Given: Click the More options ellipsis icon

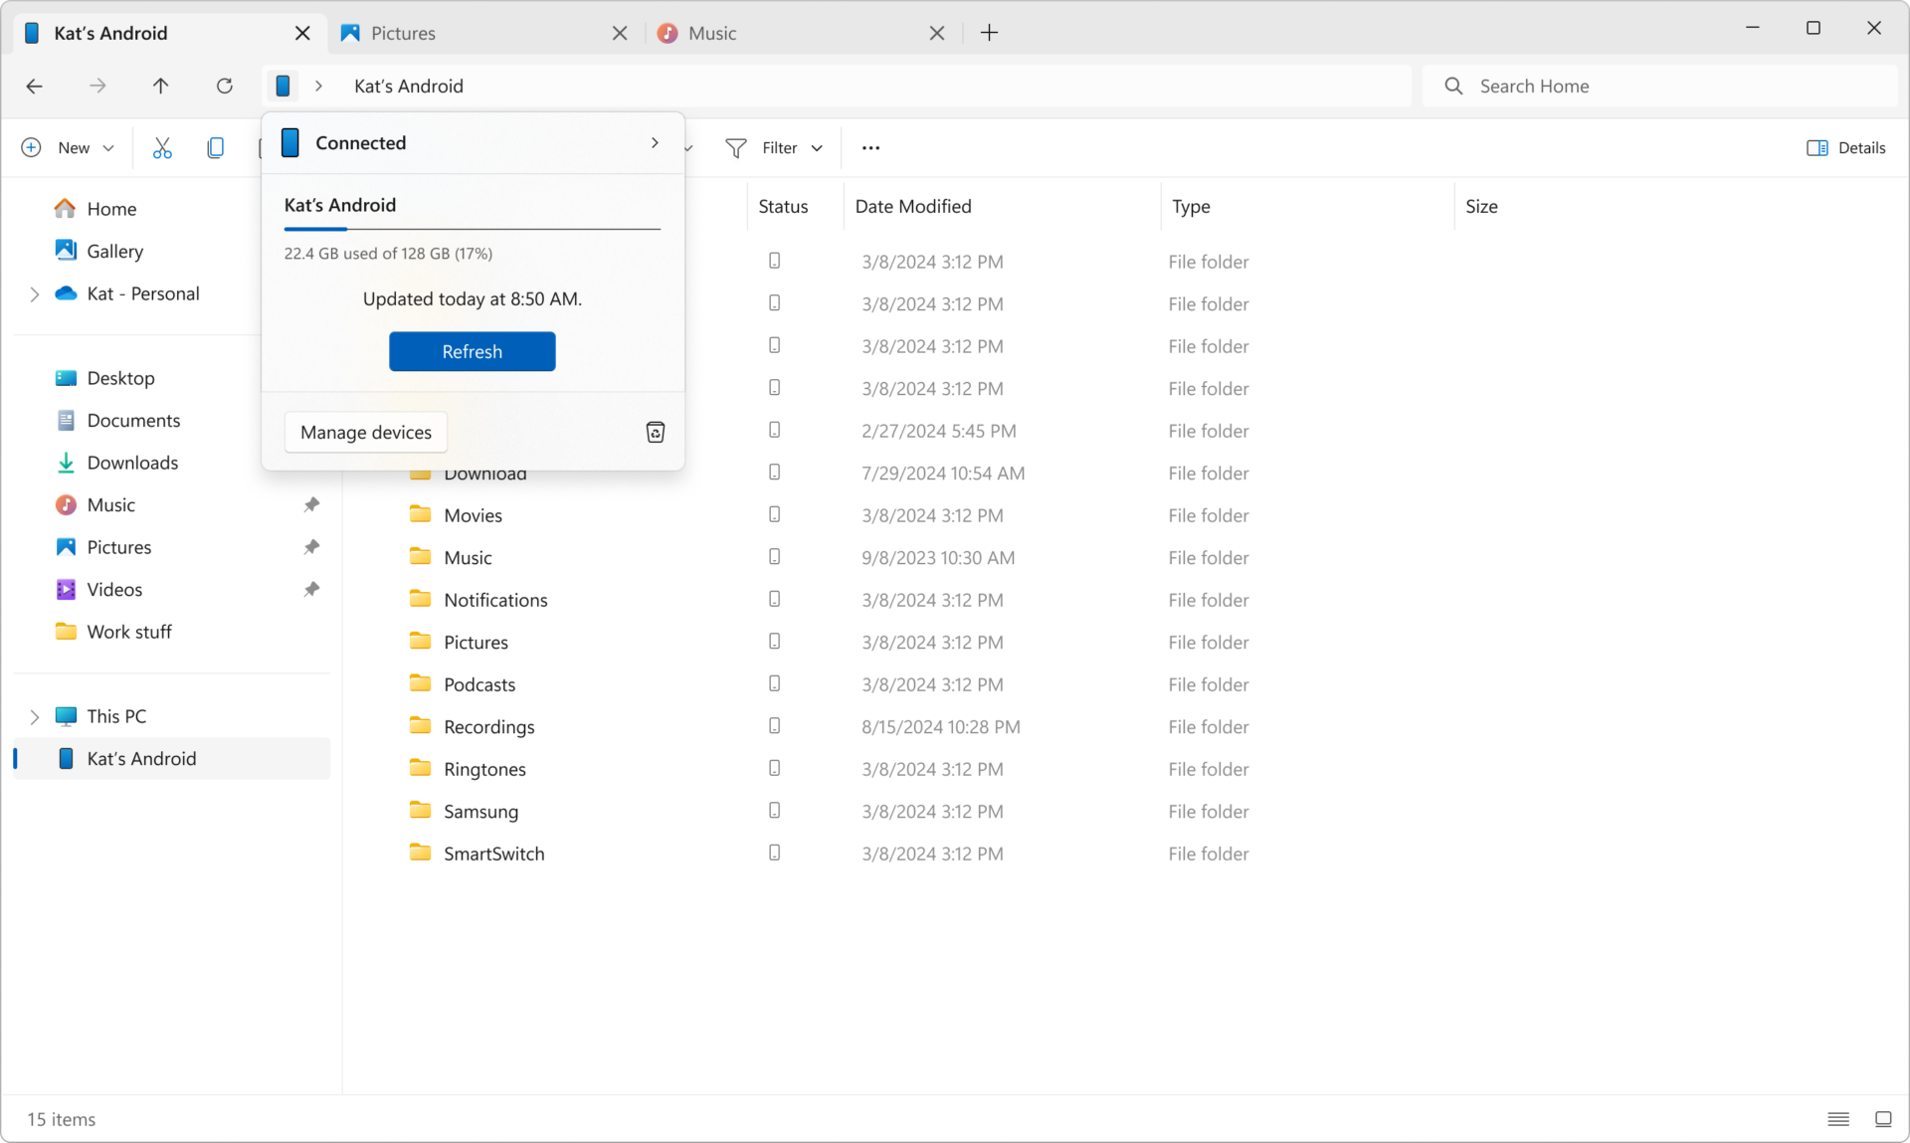Looking at the screenshot, I should tap(870, 147).
